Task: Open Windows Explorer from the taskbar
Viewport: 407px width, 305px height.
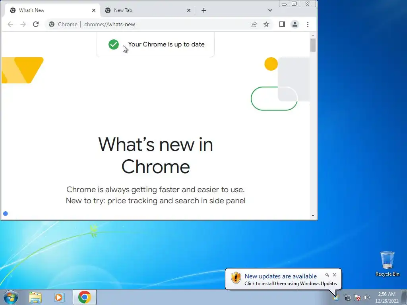Action: (35, 297)
